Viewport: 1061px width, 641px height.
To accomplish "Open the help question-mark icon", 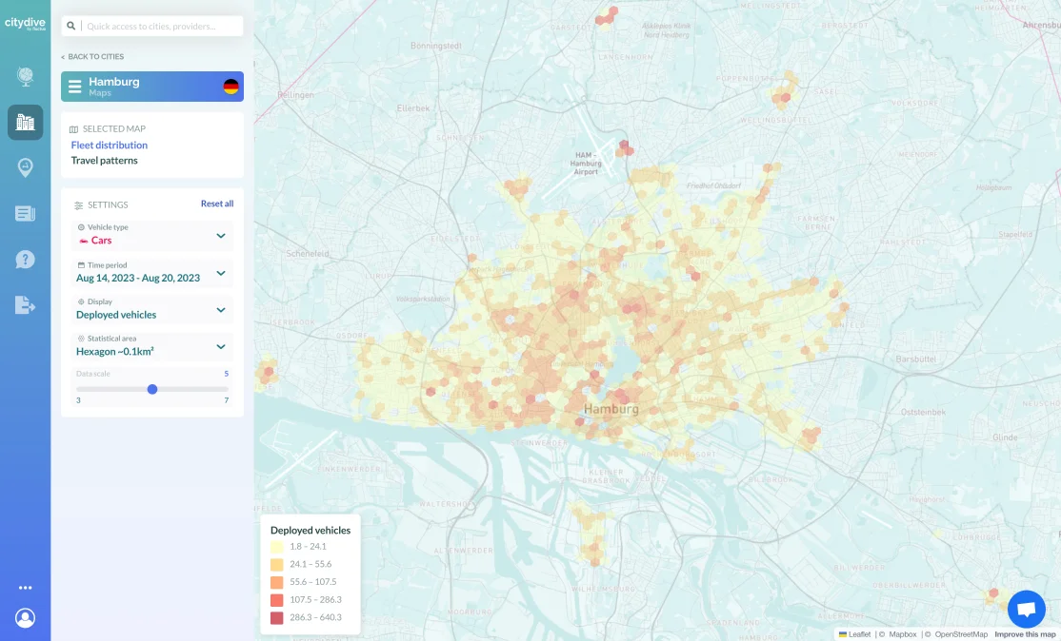I will (x=26, y=259).
